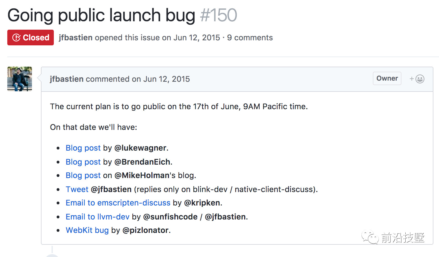This screenshot has width=439, height=257.
Task: Open the Email to emscripten-discuss link
Action: [118, 203]
